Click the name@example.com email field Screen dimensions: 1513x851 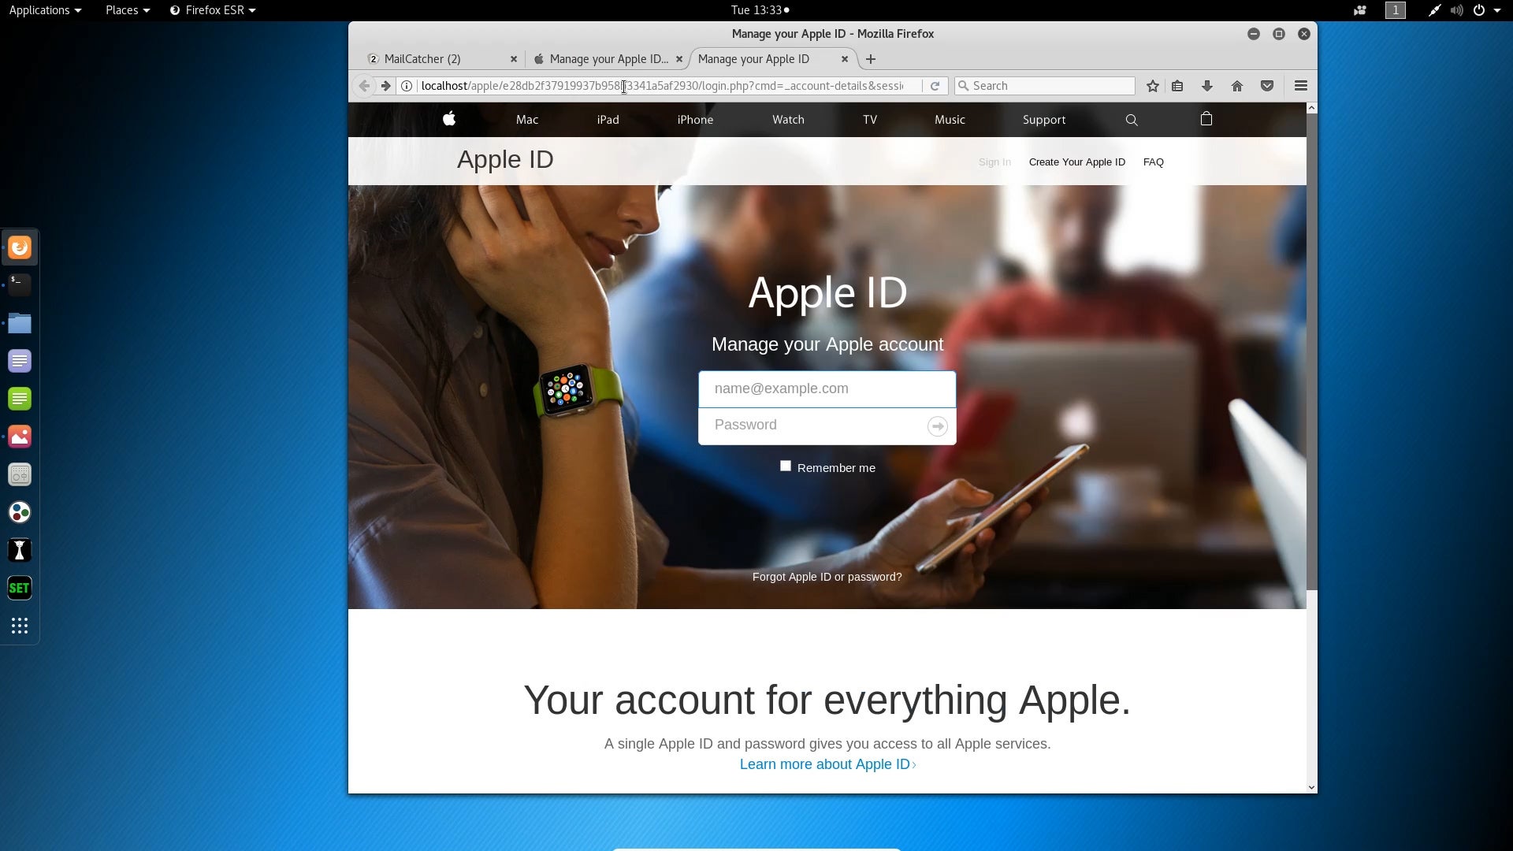coord(827,389)
